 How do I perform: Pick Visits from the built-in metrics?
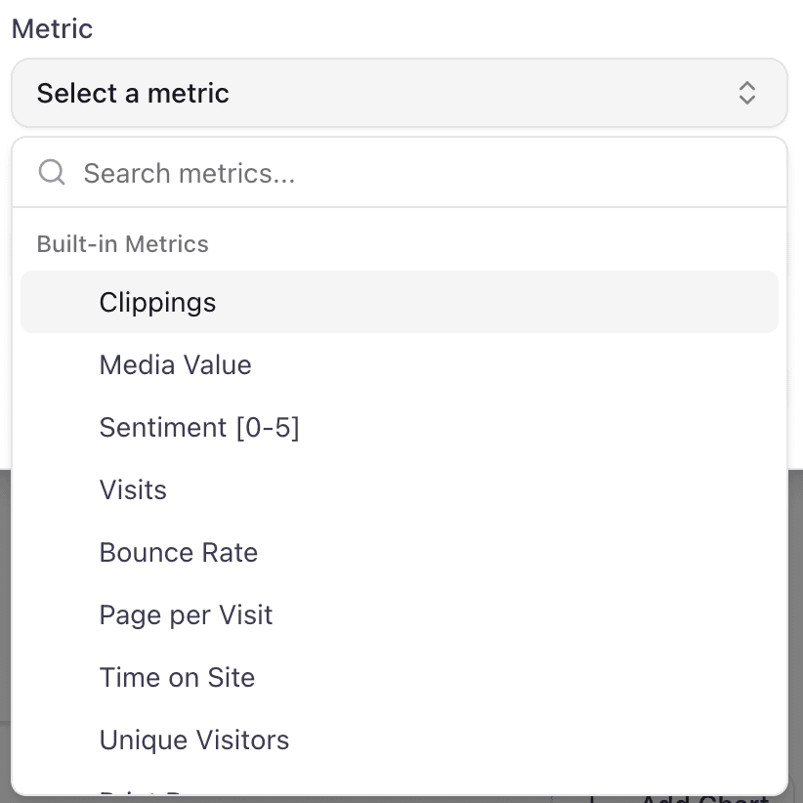point(133,489)
